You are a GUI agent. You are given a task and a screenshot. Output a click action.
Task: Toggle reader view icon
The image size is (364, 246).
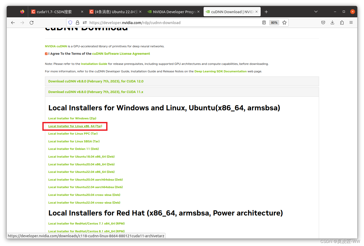[x=264, y=23]
